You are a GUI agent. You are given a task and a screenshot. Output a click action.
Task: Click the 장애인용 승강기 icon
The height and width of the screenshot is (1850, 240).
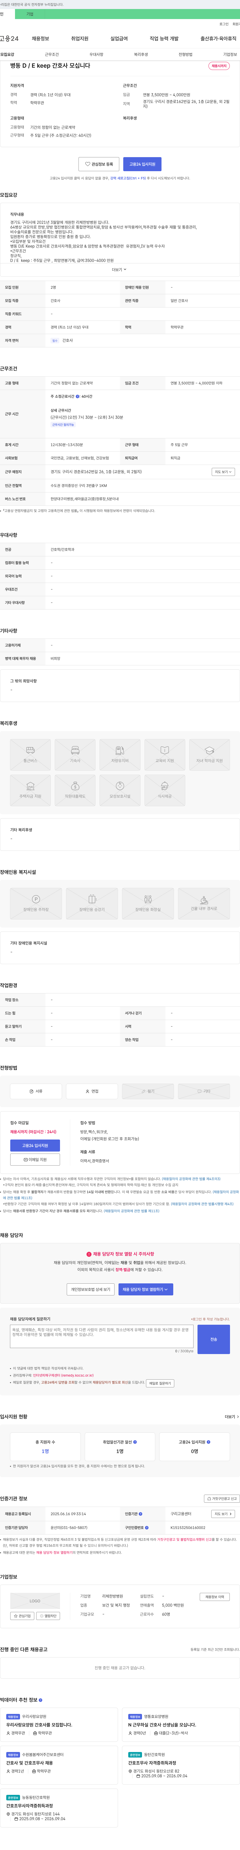coord(92,903)
